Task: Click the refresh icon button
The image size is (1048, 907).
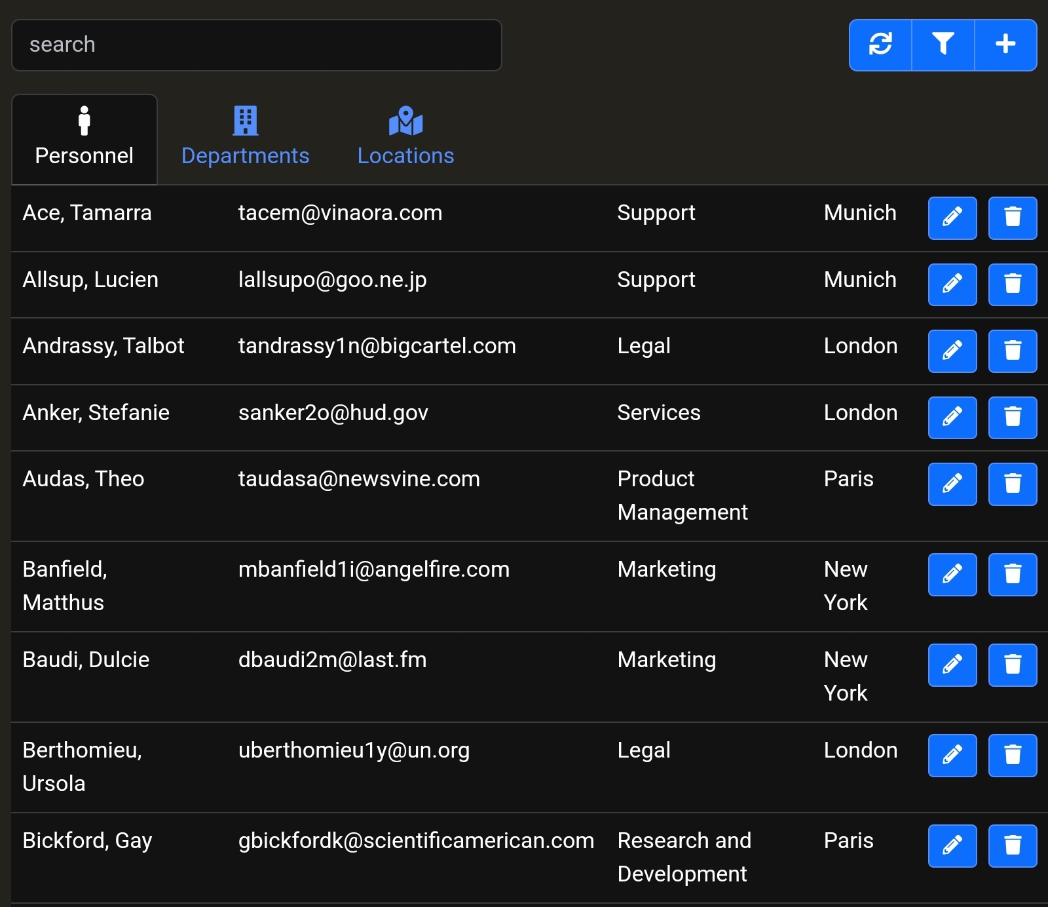Action: (x=880, y=45)
